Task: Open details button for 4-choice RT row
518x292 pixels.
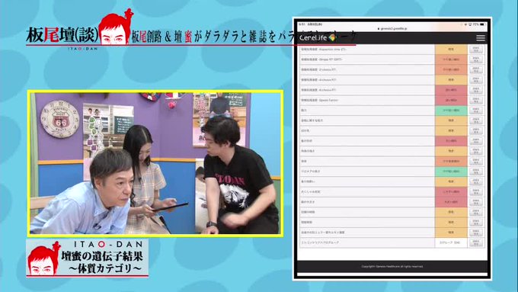Action: (475, 80)
